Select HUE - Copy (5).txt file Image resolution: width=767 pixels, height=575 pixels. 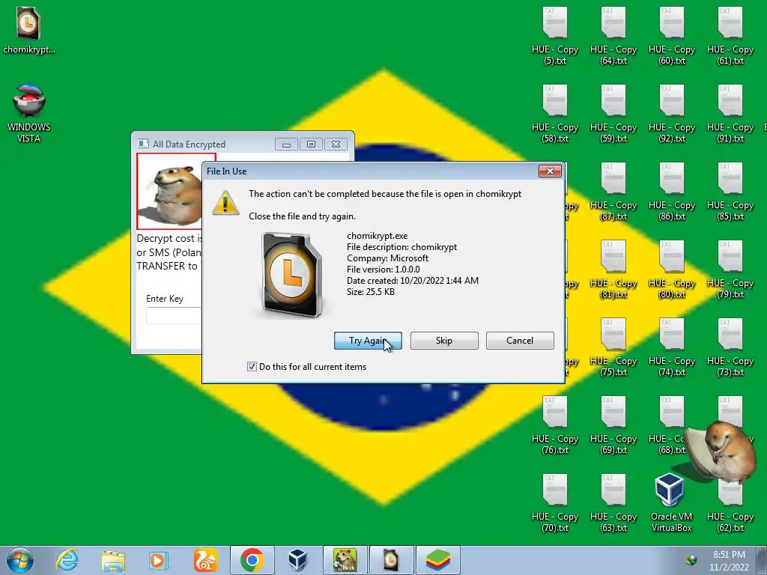[x=555, y=36]
